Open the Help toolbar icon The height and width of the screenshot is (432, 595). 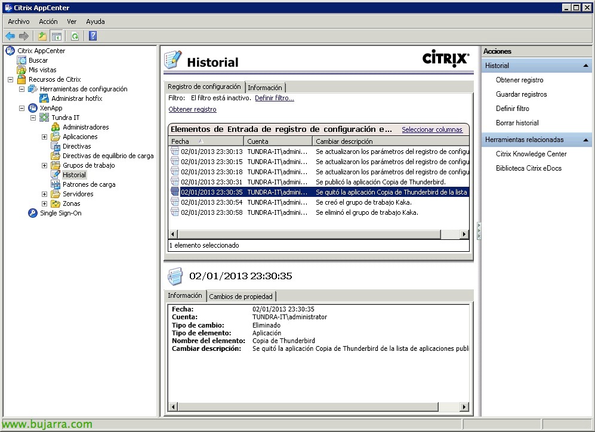pyautogui.click(x=93, y=36)
